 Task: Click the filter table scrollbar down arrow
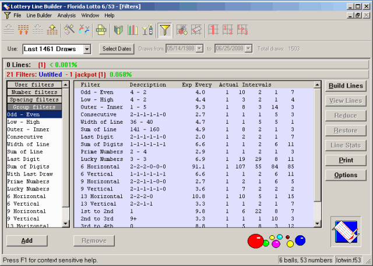[317, 224]
